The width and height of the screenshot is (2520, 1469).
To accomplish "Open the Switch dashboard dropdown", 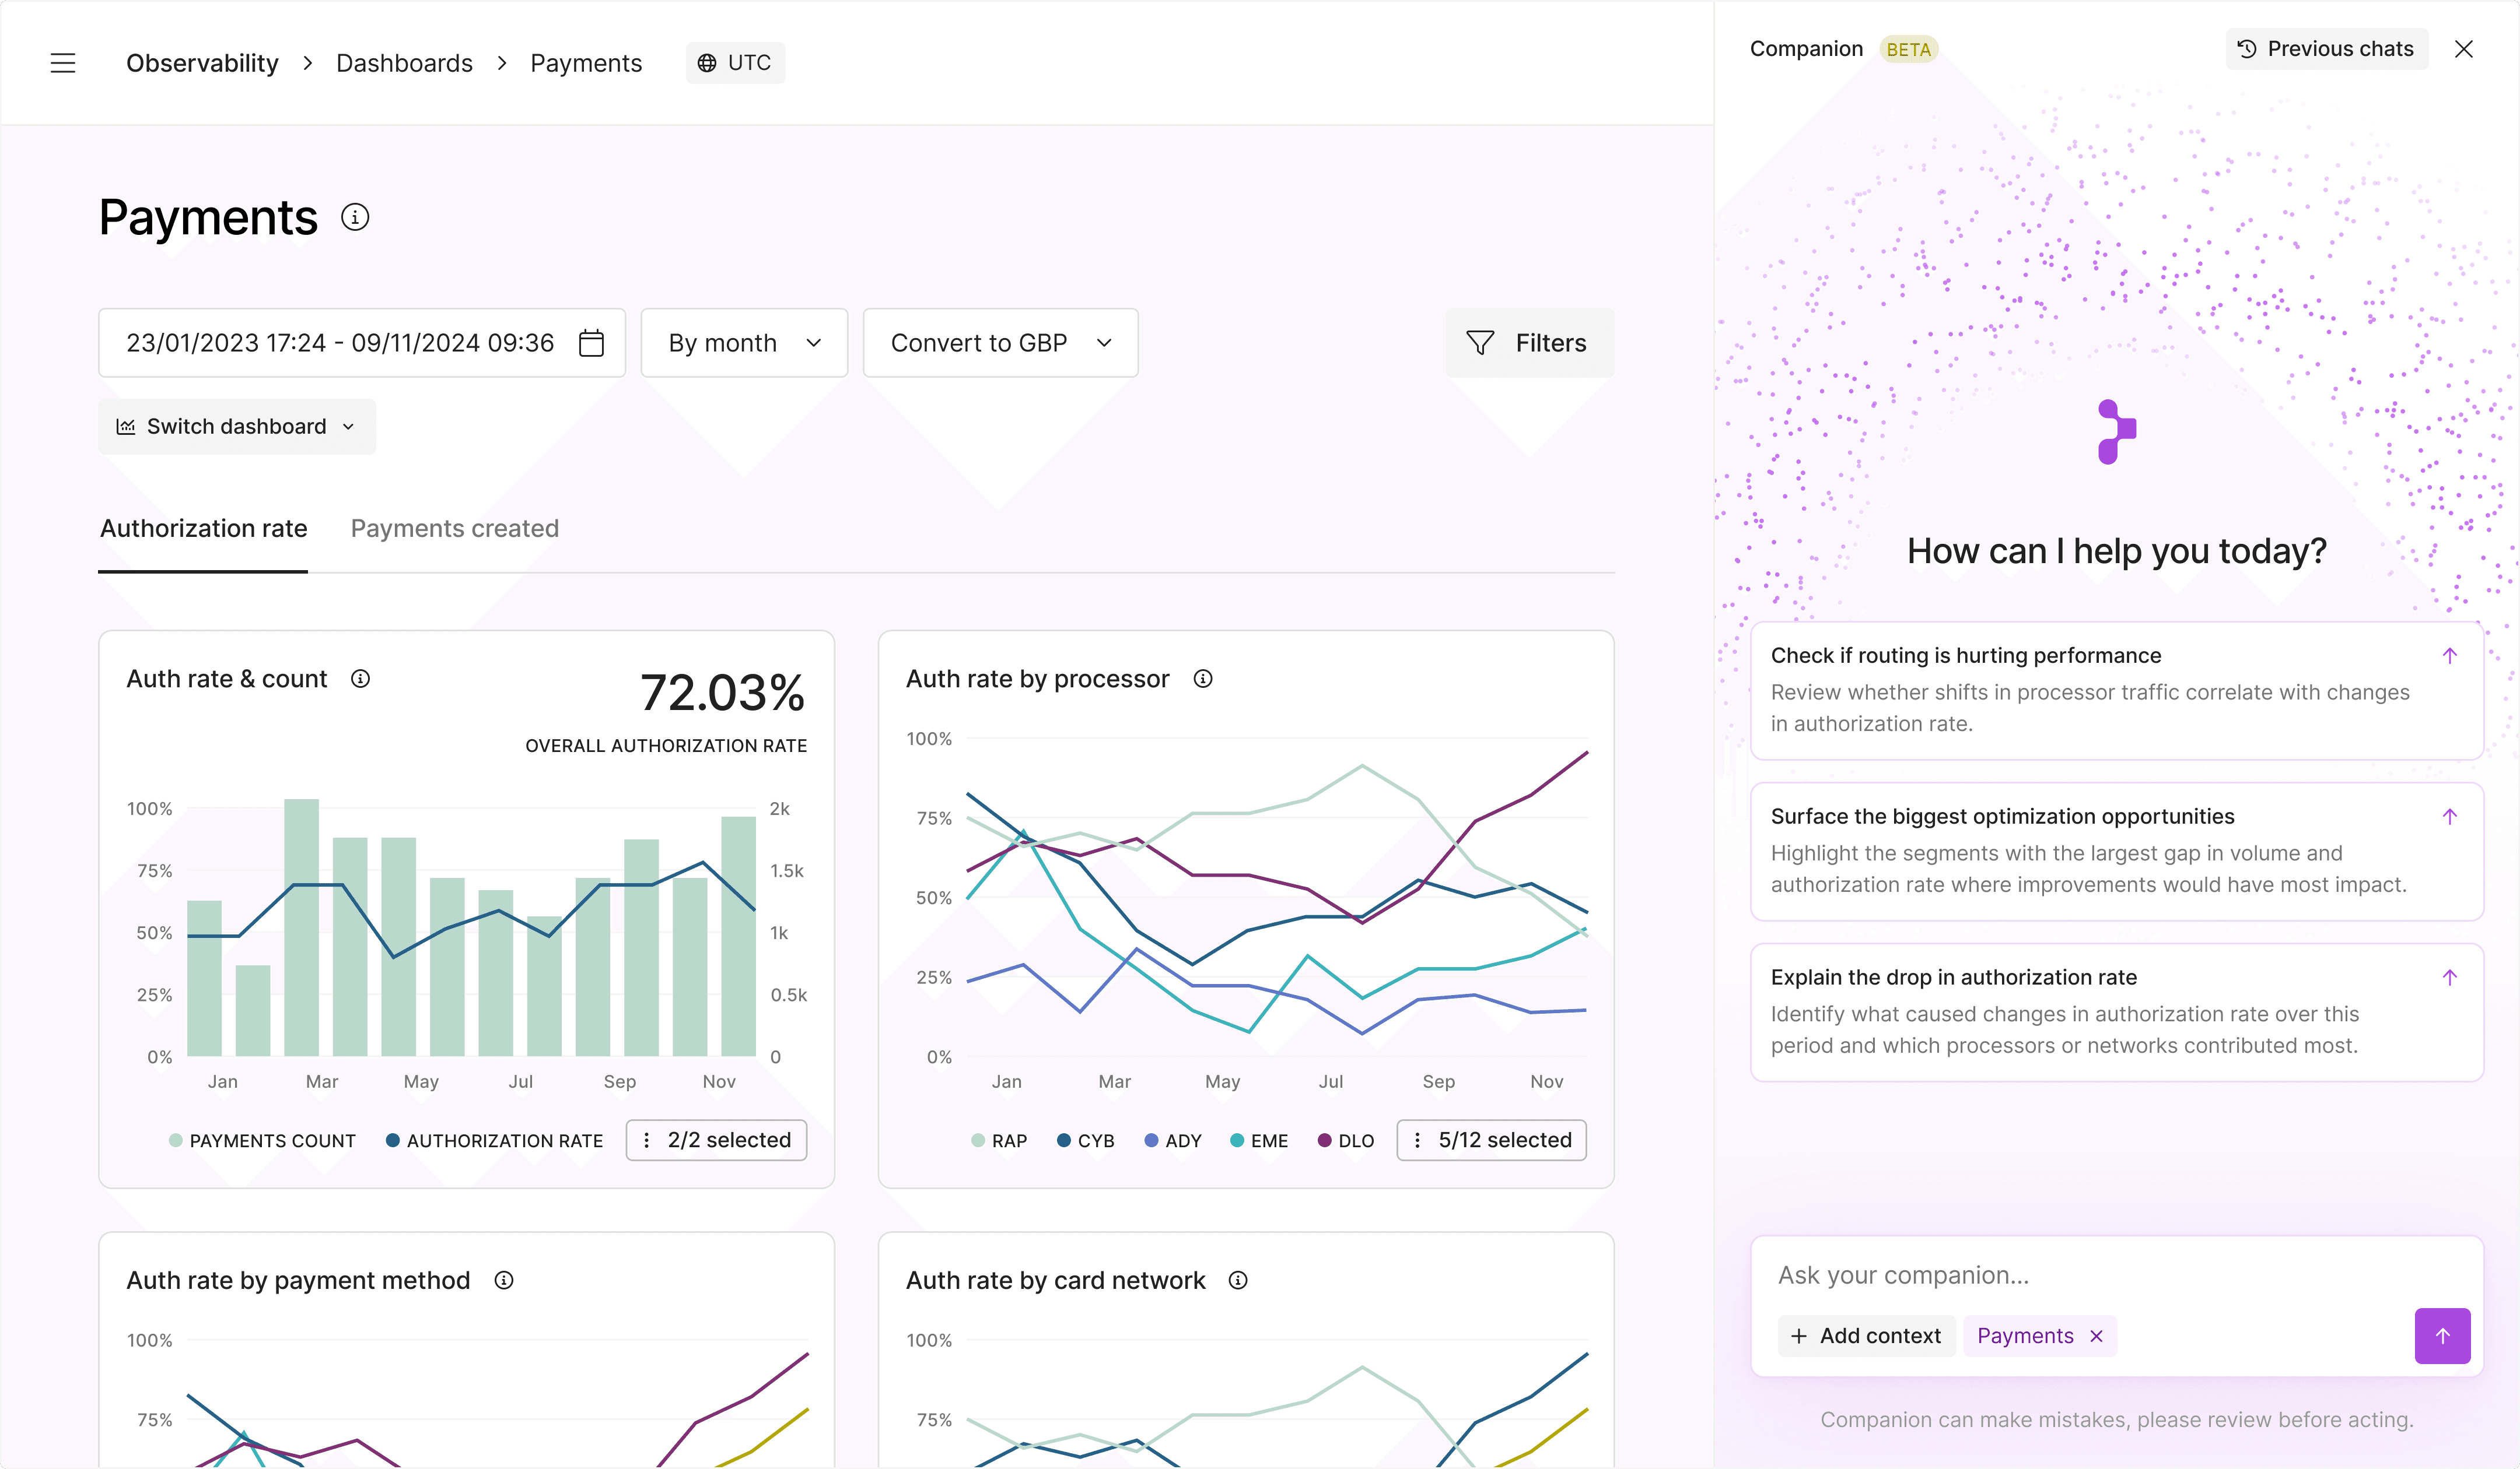I will pos(237,427).
